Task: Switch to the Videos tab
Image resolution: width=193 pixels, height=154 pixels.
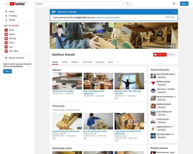Action: point(64,62)
